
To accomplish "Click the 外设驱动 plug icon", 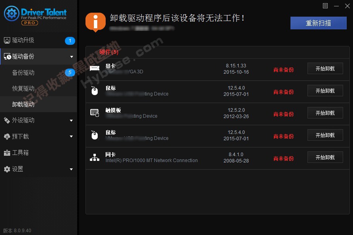I will pos(7,120).
